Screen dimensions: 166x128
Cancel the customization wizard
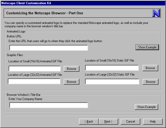[x=130, y=122]
